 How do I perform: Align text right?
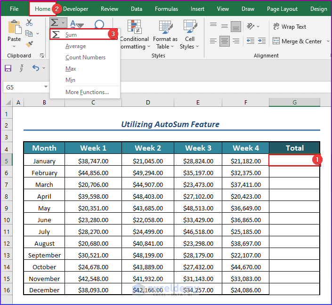pyautogui.click(x=236, y=41)
